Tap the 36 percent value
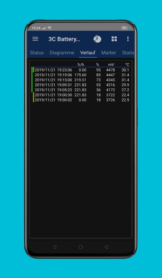The height and width of the screenshot is (278, 162). [98, 90]
